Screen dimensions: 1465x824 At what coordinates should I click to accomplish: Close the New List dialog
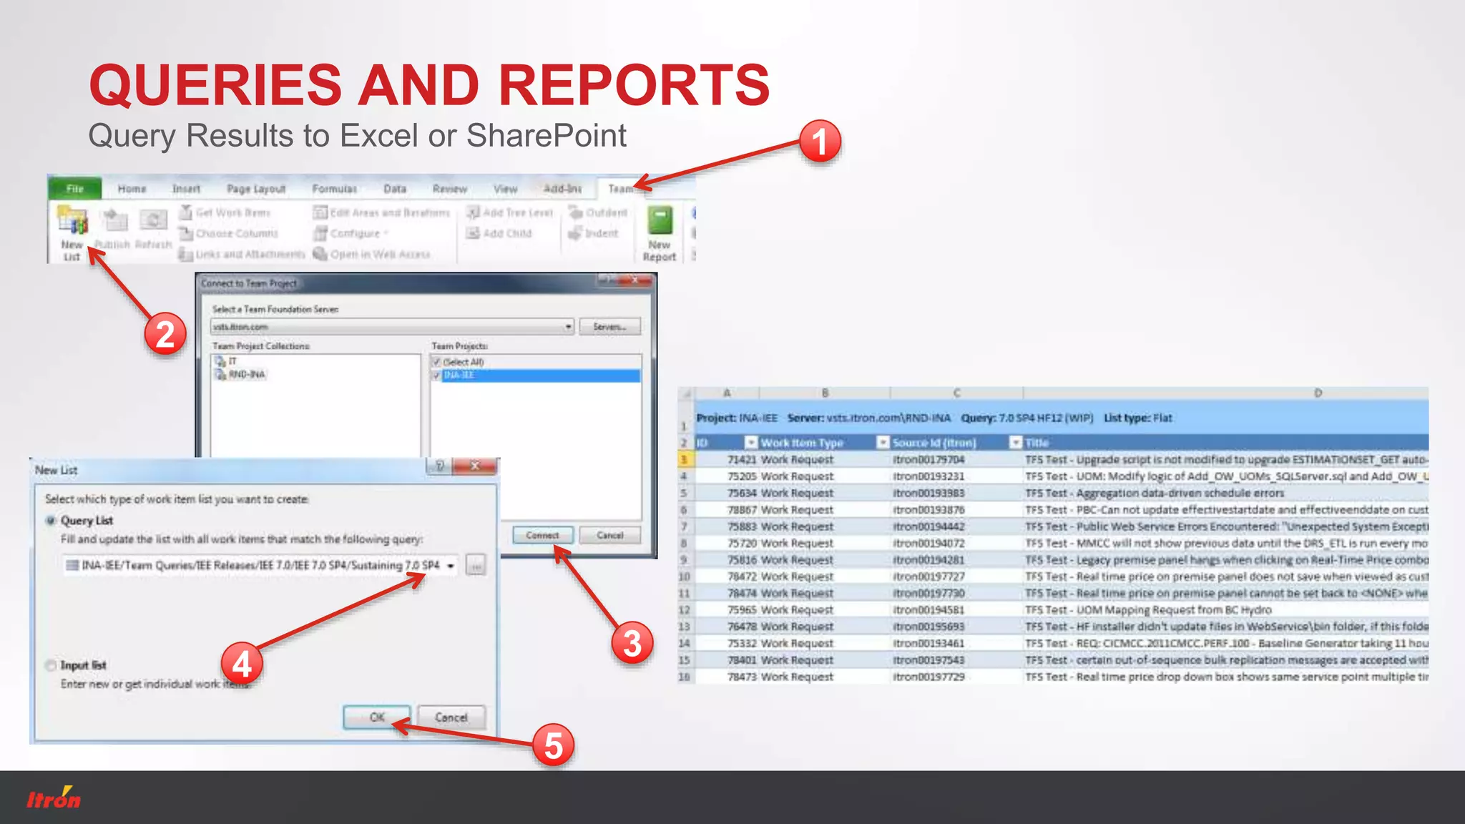pos(474,466)
